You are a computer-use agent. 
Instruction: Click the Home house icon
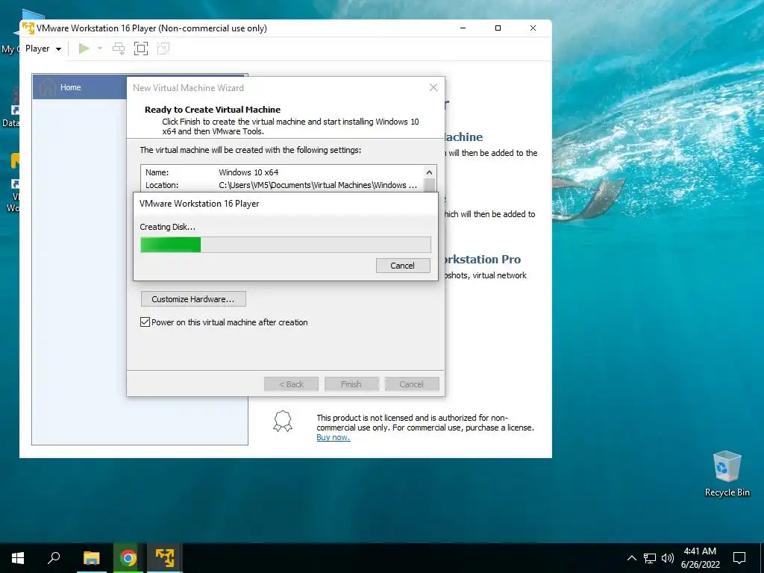pyautogui.click(x=47, y=88)
